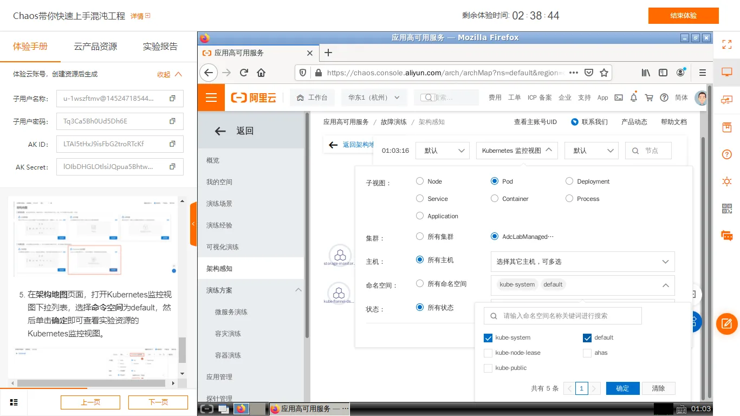Click namespace keyword search input
The height and width of the screenshot is (416, 740).
point(563,316)
